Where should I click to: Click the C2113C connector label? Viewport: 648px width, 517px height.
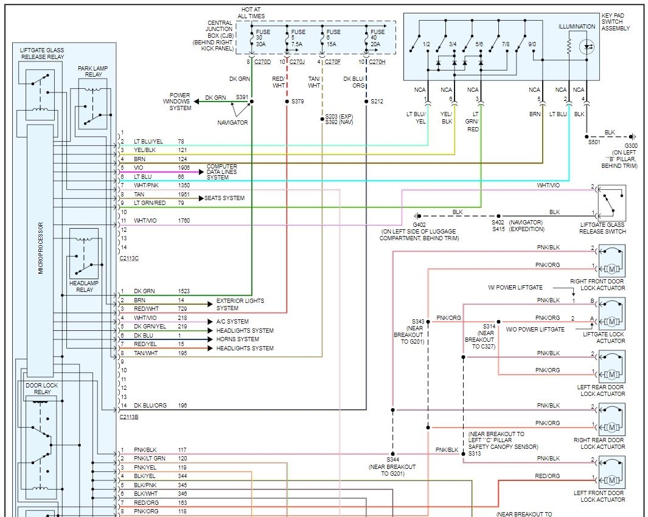(x=129, y=258)
